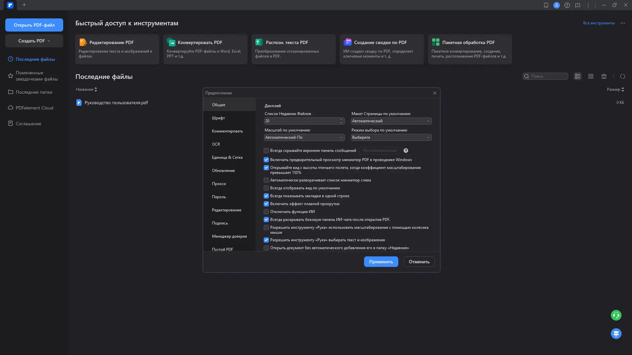Image resolution: width=632 pixels, height=355 pixels.
Task: Click the refresh recent files icon
Action: click(622, 76)
